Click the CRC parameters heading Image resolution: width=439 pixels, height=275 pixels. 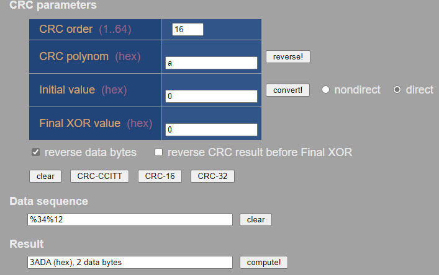[53, 6]
